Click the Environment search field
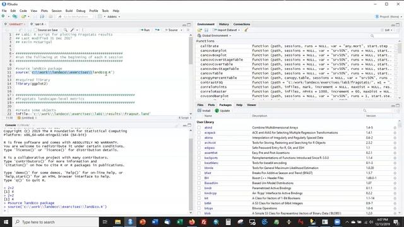The image size is (404, 227). coord(384,36)
